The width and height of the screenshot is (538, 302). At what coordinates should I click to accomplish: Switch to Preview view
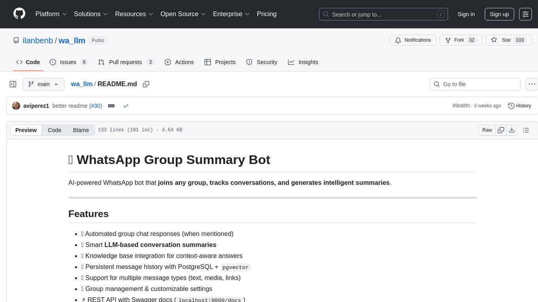[26, 130]
